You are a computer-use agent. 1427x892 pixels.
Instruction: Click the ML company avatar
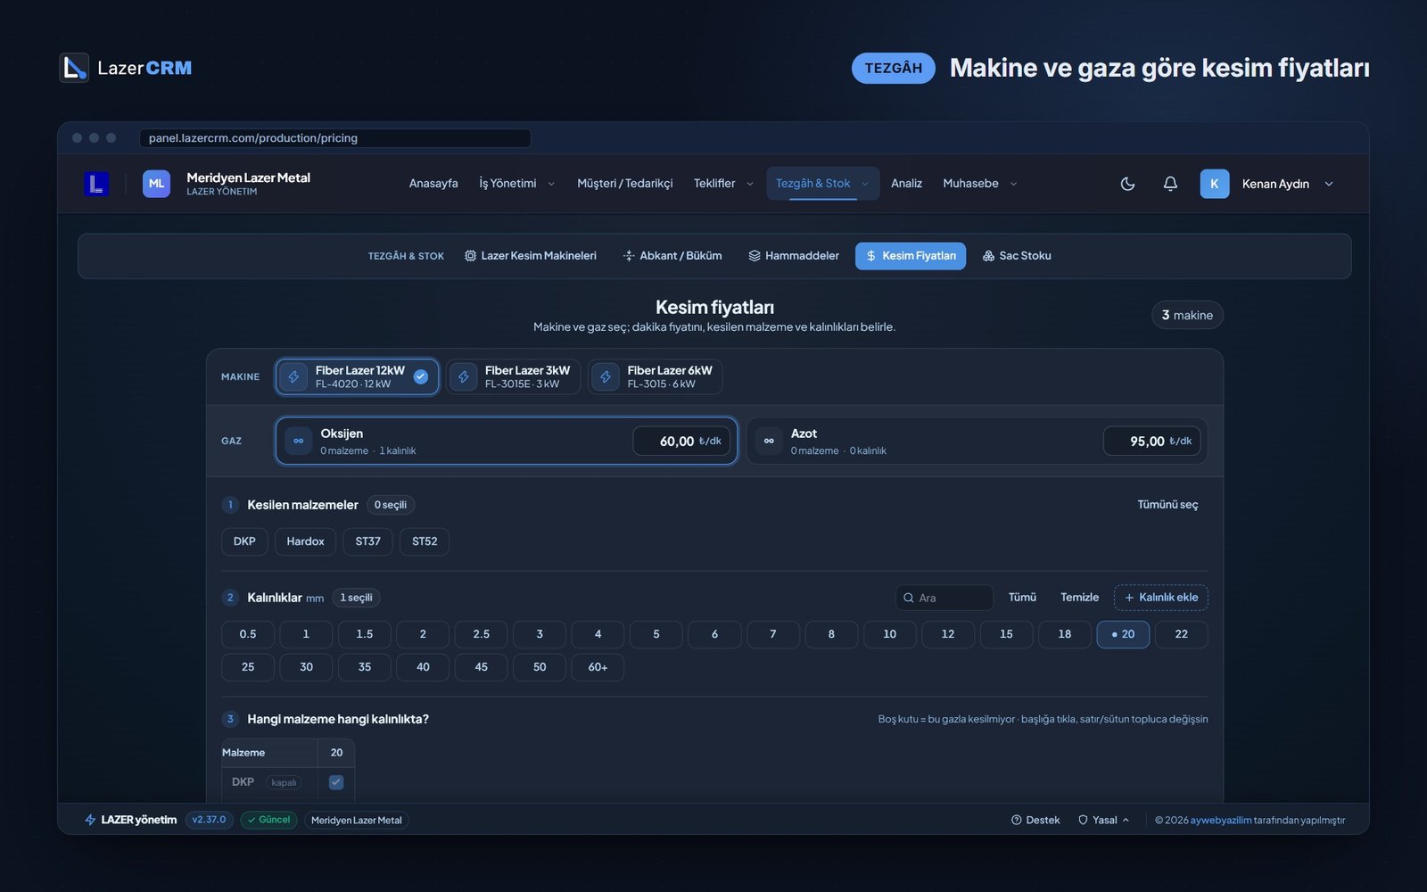156,184
